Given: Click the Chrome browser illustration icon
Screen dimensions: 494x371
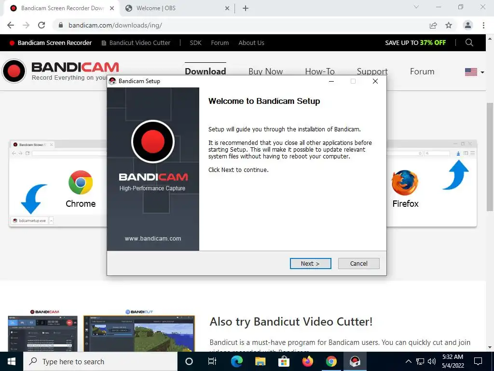Looking at the screenshot, I should coord(81,182).
